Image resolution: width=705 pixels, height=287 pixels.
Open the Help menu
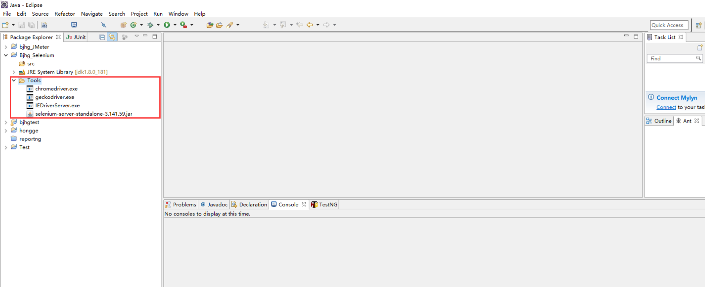point(199,14)
